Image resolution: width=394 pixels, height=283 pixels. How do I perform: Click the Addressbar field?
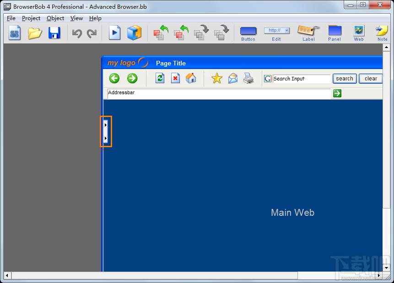point(219,93)
